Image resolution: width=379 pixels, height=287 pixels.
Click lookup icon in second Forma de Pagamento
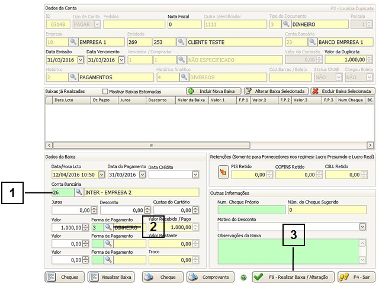108,243
